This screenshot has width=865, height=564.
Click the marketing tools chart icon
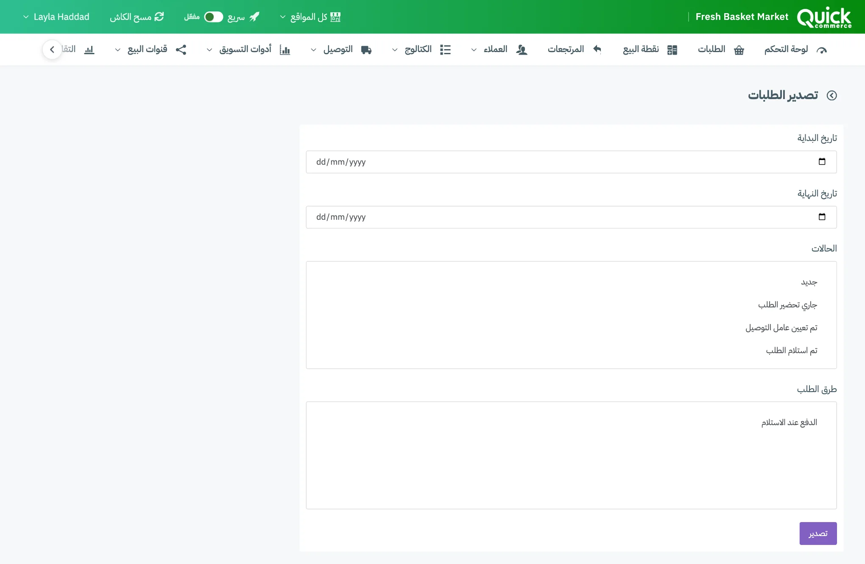point(285,50)
